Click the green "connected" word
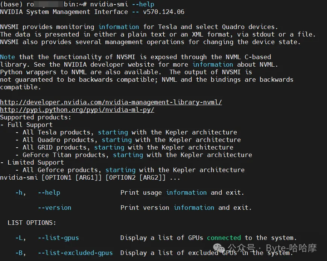The image size is (327, 261). tap(224, 238)
